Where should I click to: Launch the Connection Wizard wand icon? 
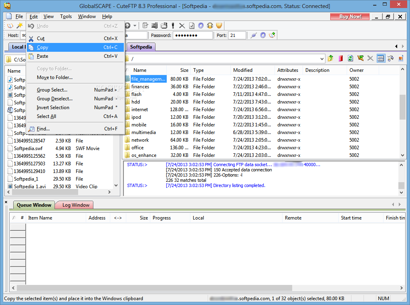[x=19, y=26]
